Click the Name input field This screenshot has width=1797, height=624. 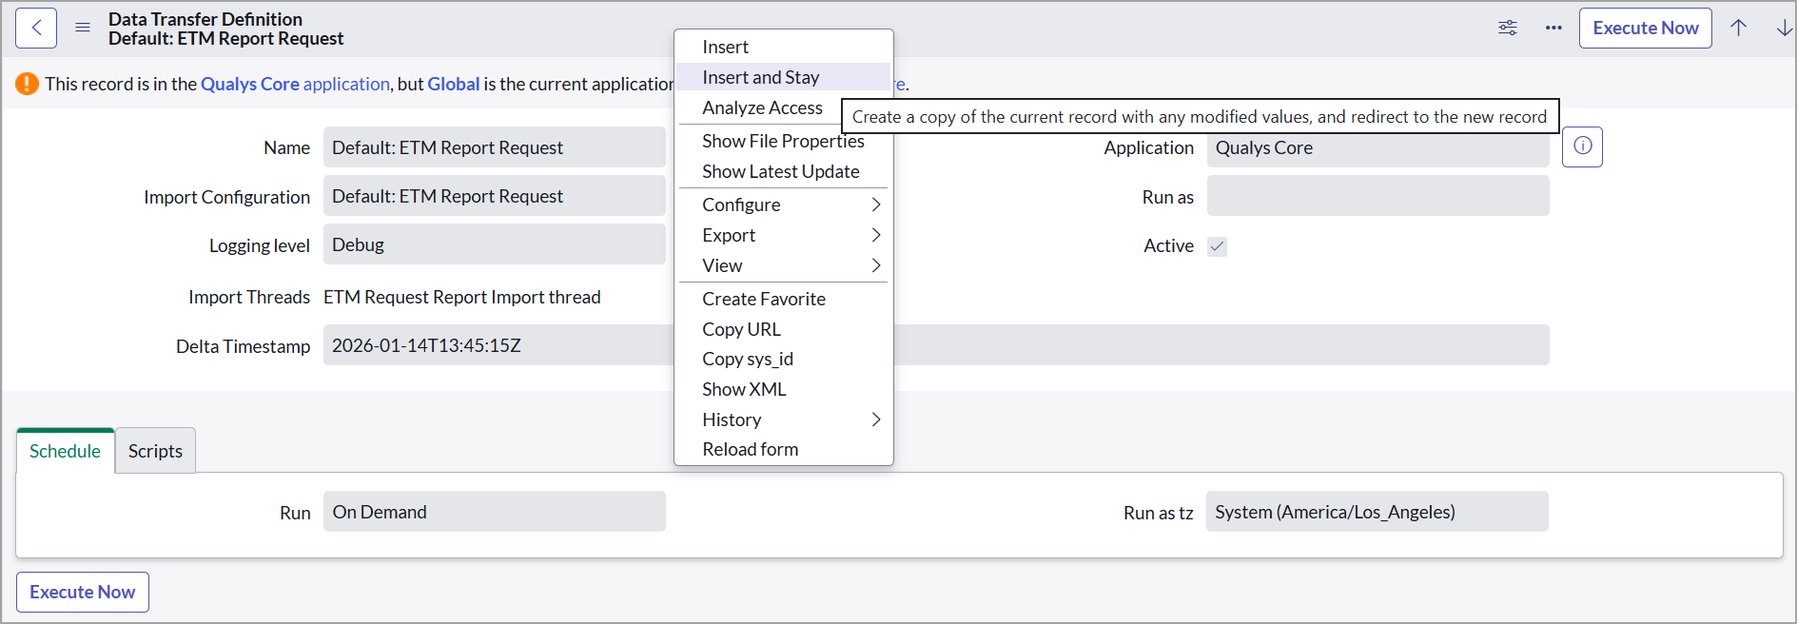[495, 147]
